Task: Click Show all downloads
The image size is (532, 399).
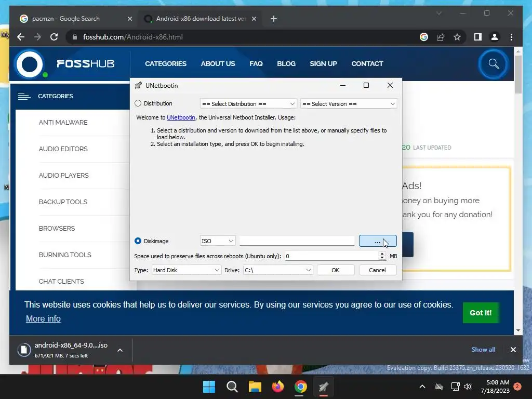Action: click(483, 350)
